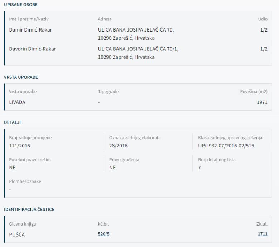Viewport: 279px width, 247px height.
Task: Select the address with JELAČIĆA 70/1
Action: coord(138,53)
